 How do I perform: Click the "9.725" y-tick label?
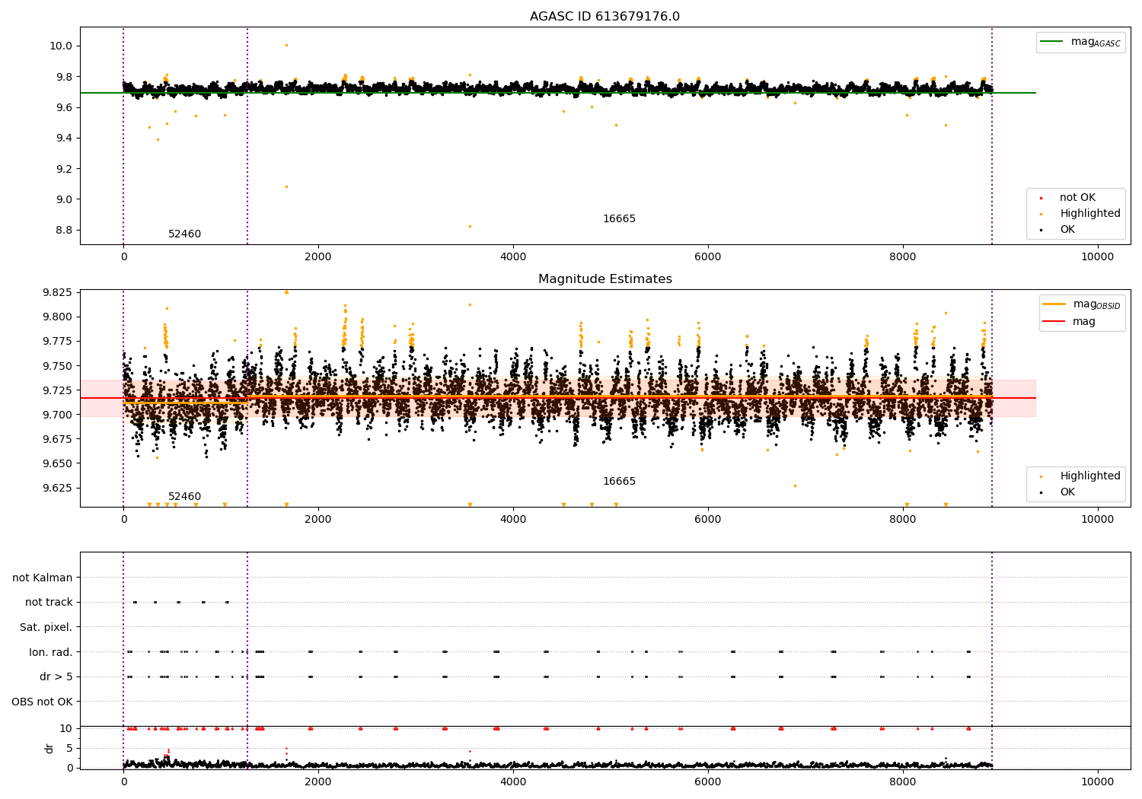coord(58,390)
